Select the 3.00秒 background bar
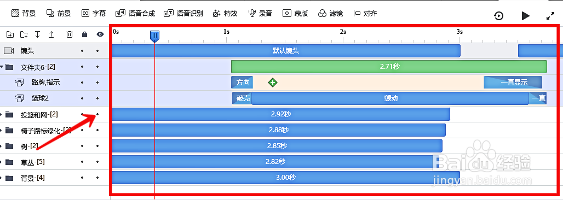This screenshot has height=200, width=563. click(286, 178)
